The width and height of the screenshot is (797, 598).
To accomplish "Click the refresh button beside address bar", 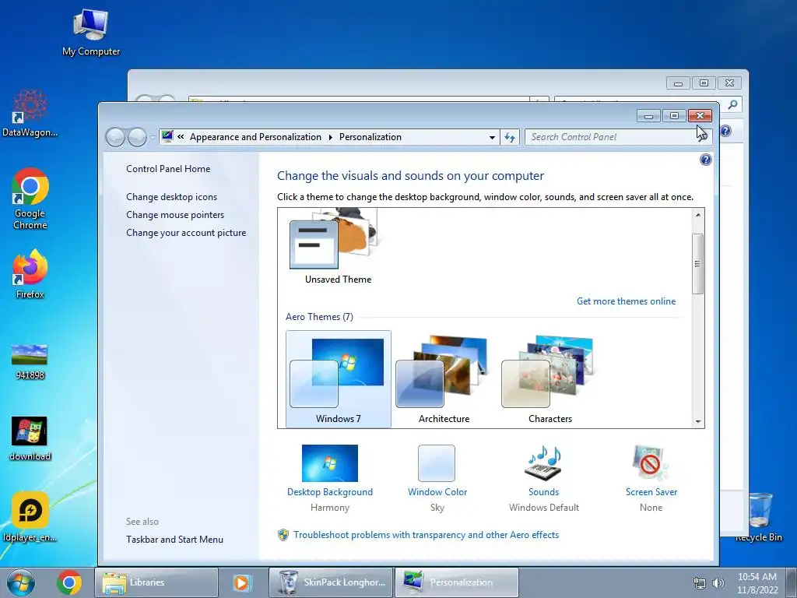I will pos(510,137).
